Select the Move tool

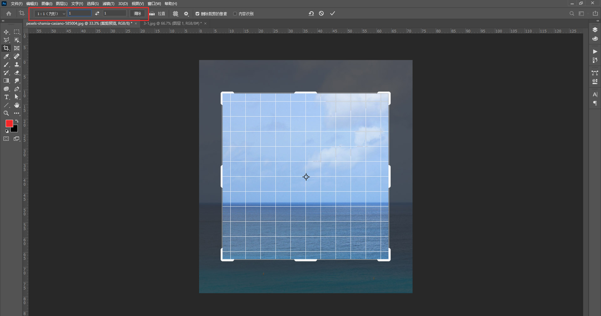coord(6,32)
